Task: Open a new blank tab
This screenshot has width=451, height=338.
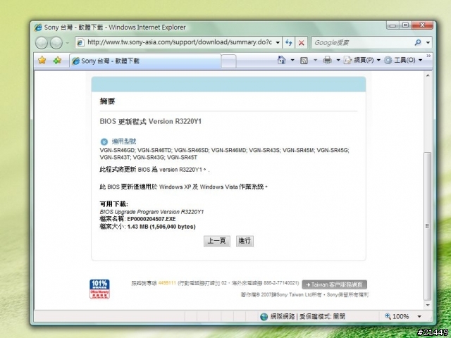Action: 229,61
